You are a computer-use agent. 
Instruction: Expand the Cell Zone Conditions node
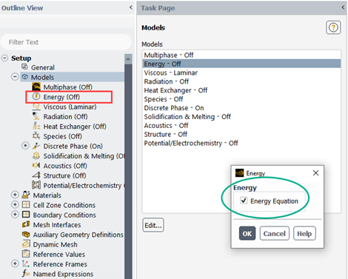point(15,205)
